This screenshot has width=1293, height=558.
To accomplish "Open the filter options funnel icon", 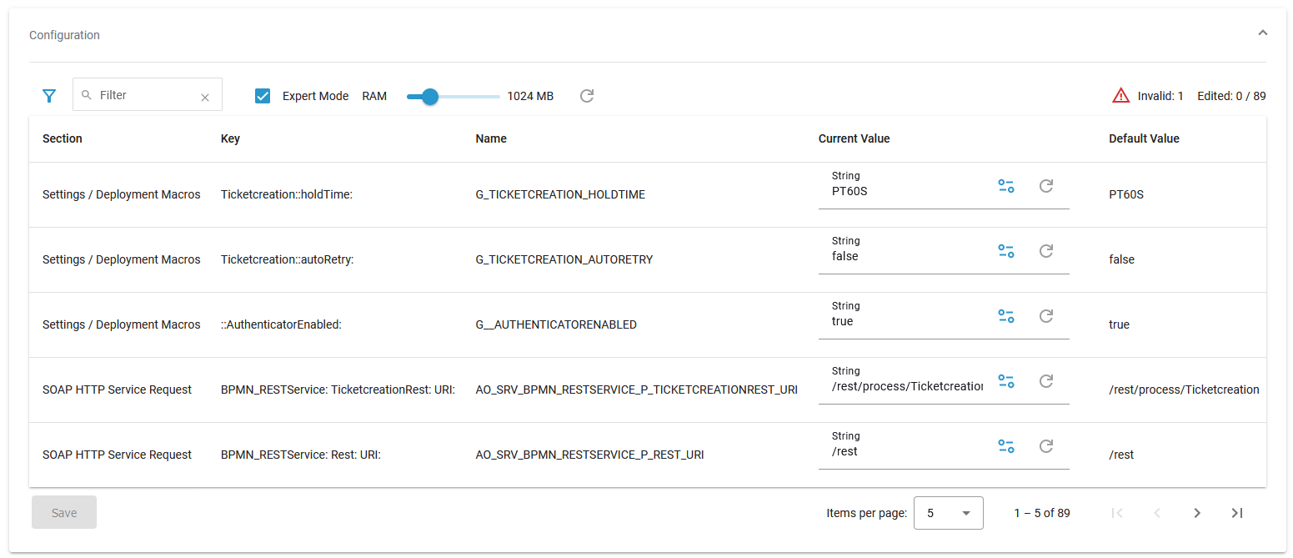I will pos(48,95).
